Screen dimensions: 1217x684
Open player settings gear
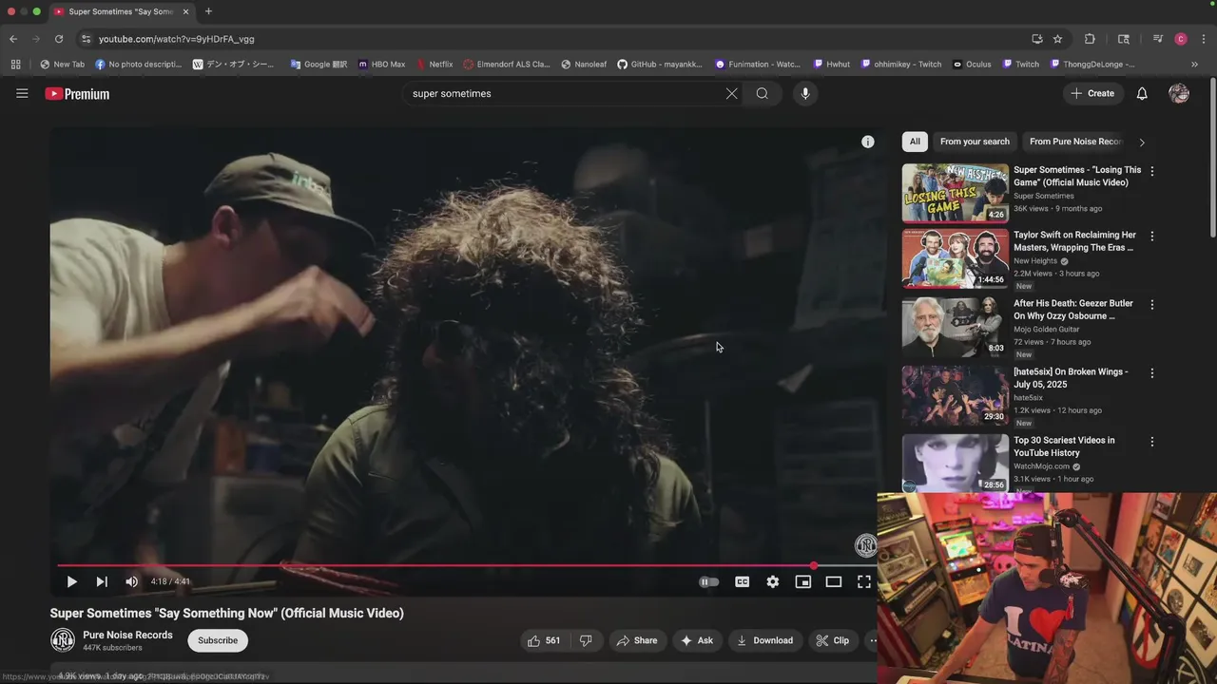point(772,581)
